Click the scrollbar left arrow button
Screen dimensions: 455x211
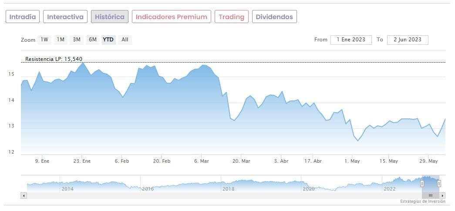pyautogui.click(x=24, y=196)
